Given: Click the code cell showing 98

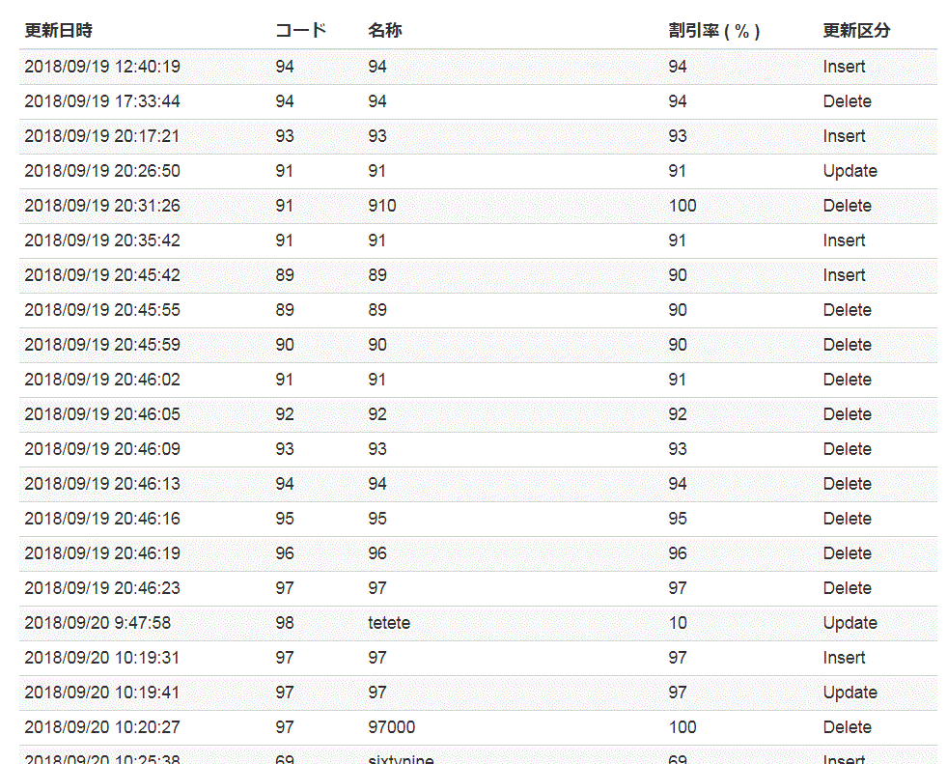Looking at the screenshot, I should click(x=285, y=623).
